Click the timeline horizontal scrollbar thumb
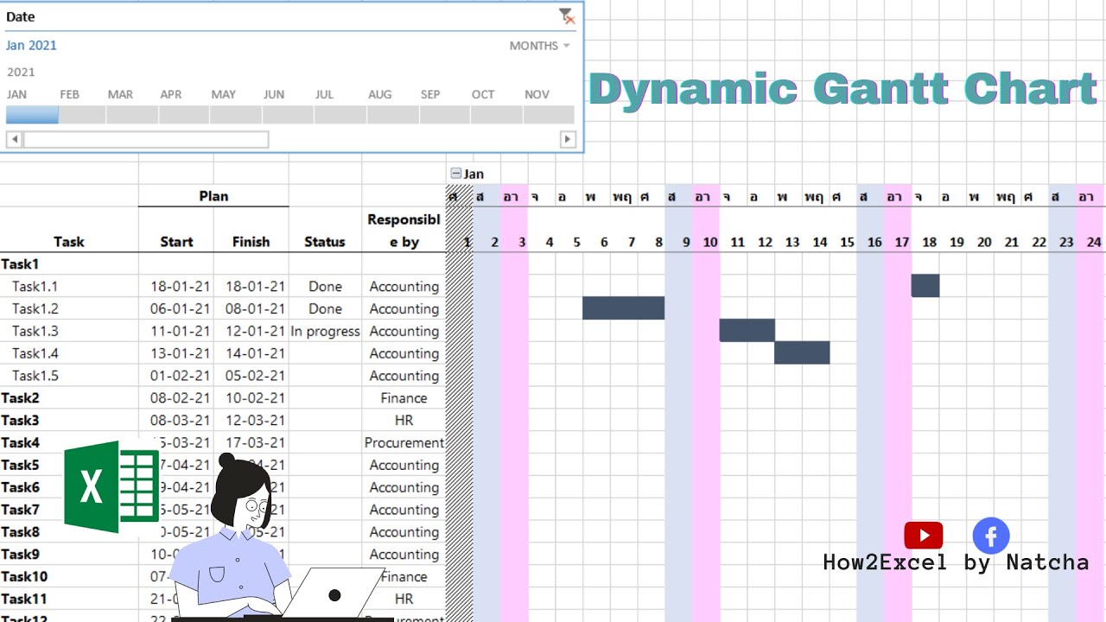The image size is (1106, 622). [146, 139]
